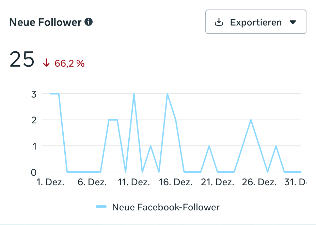Click the total follower count 25
This screenshot has height=225, width=316.
tap(22, 59)
